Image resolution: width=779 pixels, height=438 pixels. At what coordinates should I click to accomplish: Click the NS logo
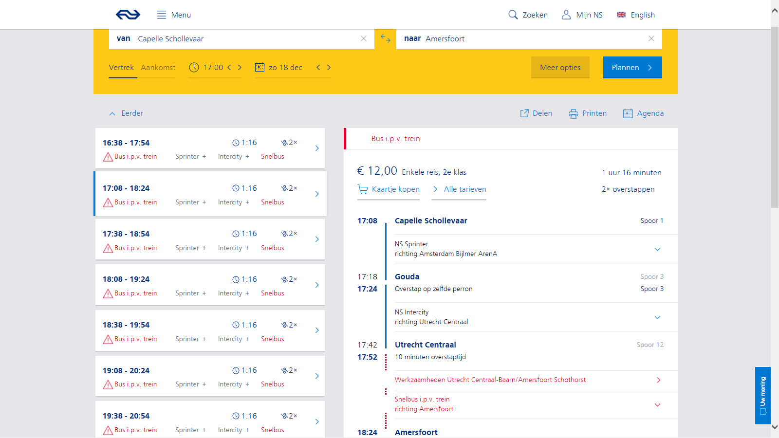coord(128,15)
